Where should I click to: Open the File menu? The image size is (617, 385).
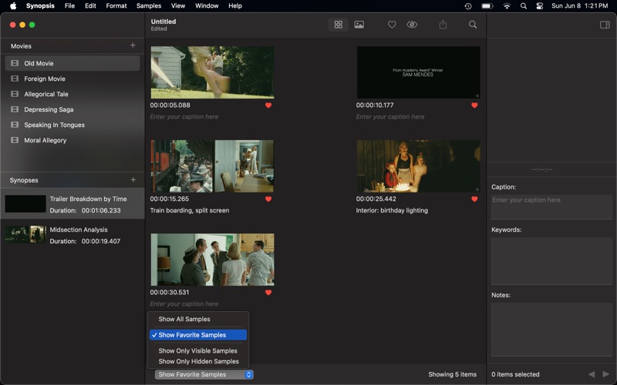coord(69,6)
